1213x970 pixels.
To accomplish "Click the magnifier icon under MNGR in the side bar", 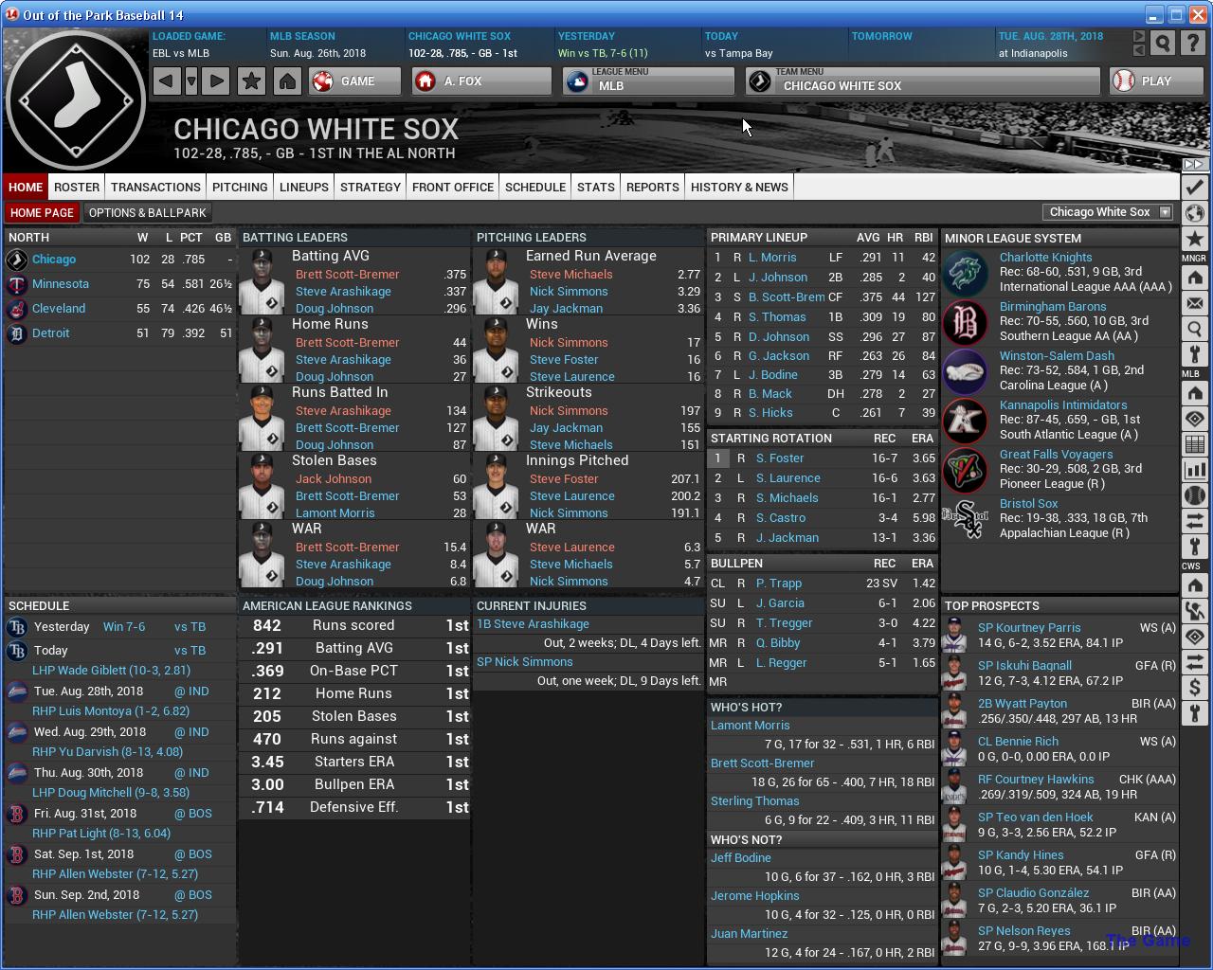I will [1194, 330].
